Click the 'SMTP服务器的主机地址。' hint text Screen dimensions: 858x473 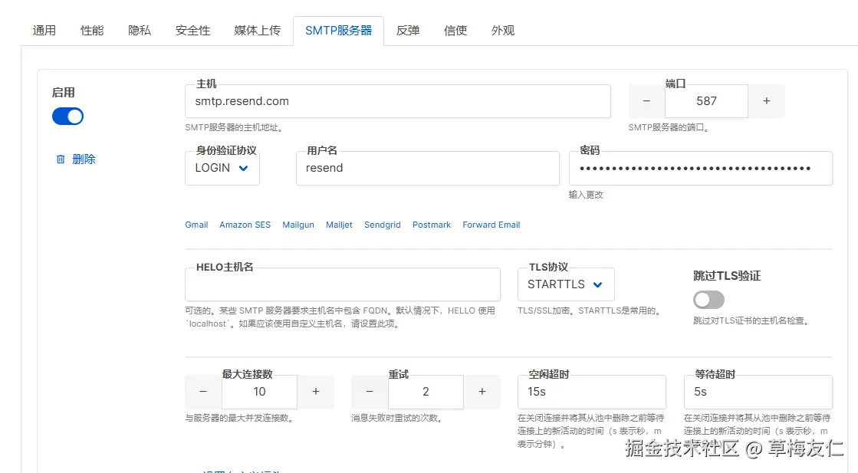coord(234,127)
